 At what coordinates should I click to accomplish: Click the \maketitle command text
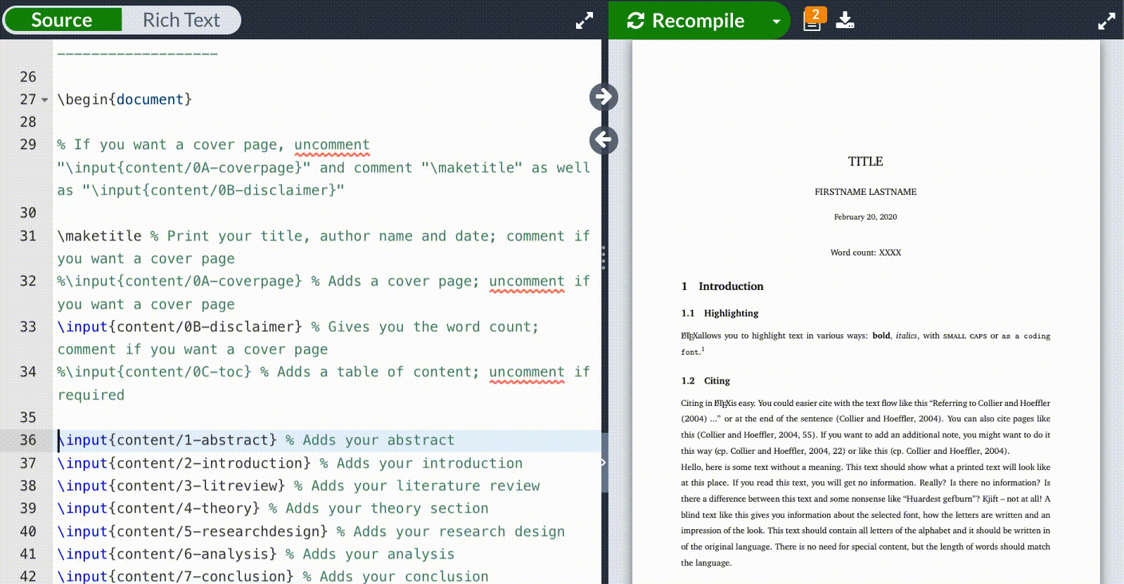tap(99, 236)
